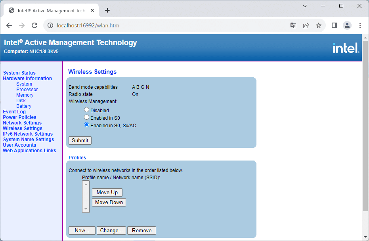Click the 'A B G N' value
Image resolution: width=369 pixels, height=241 pixels.
coord(140,87)
